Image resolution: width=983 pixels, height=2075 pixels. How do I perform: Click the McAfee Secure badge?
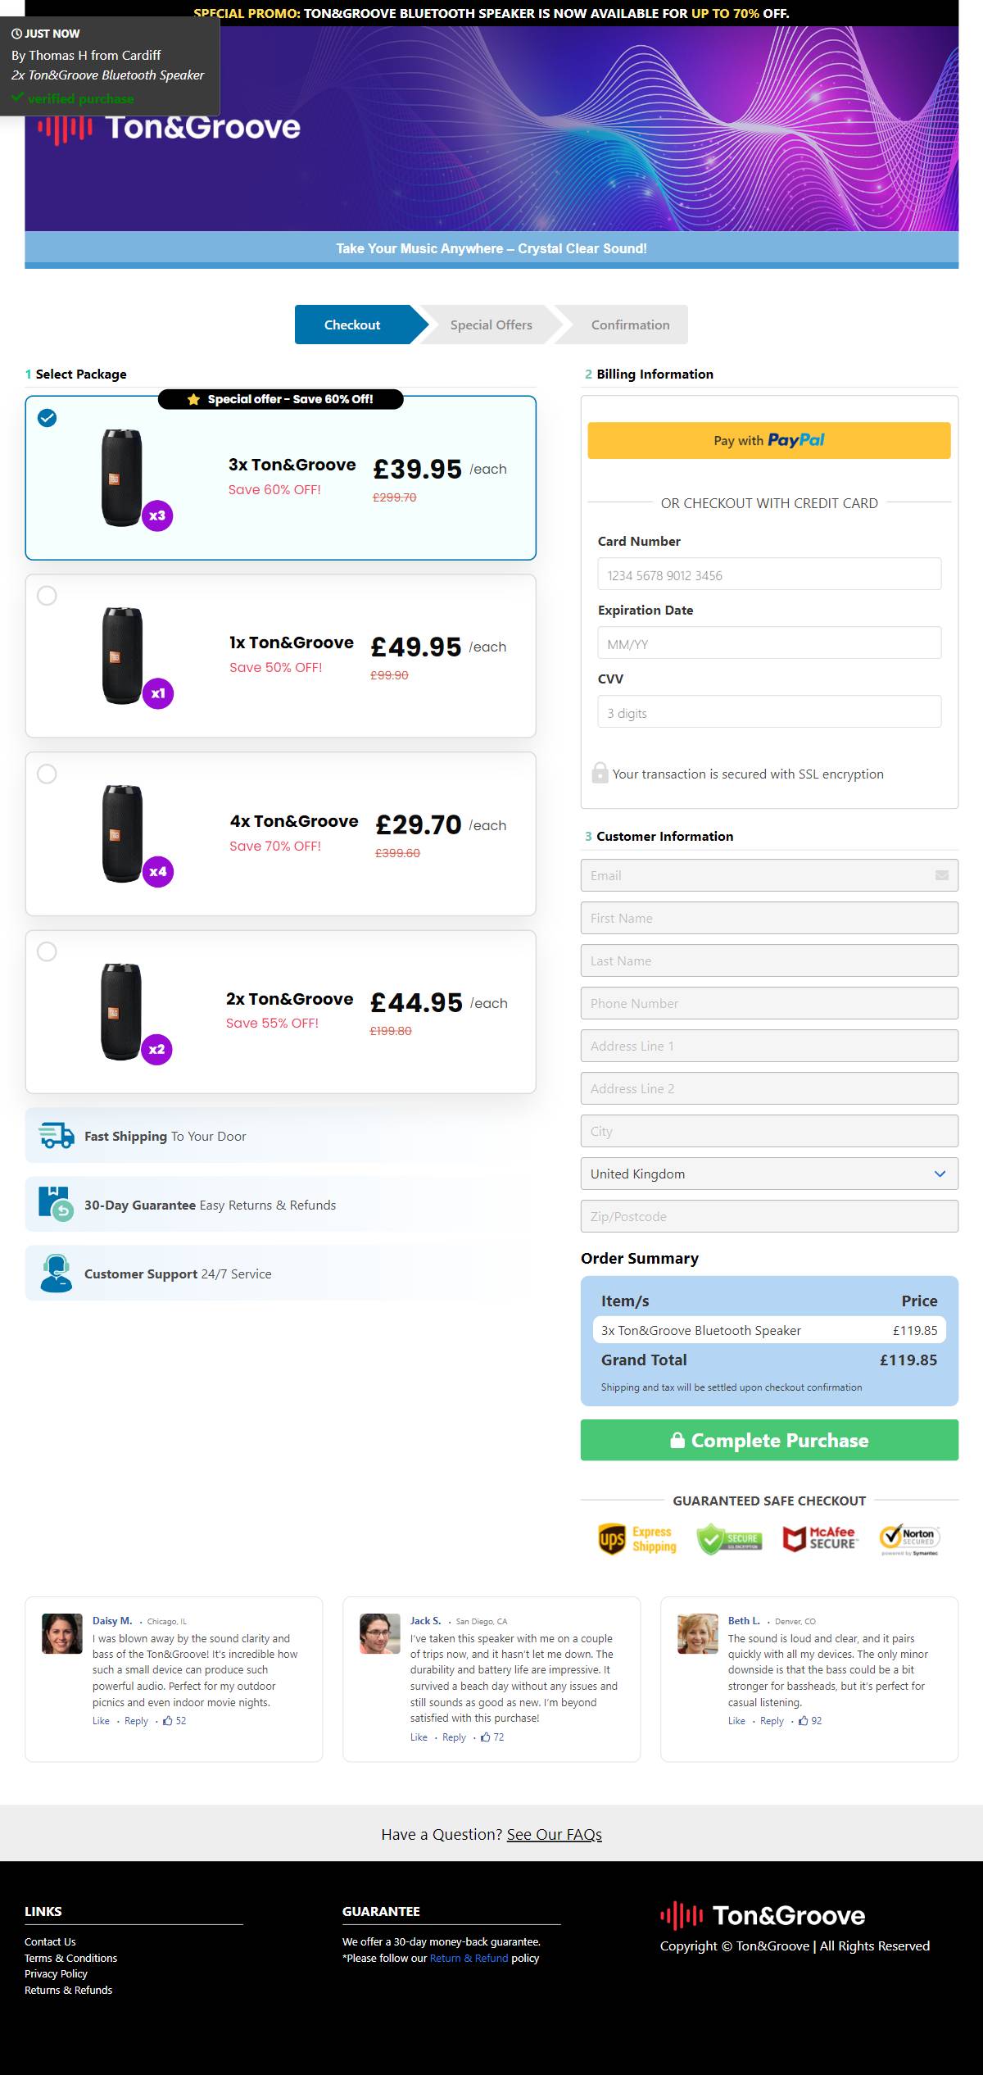(820, 1539)
